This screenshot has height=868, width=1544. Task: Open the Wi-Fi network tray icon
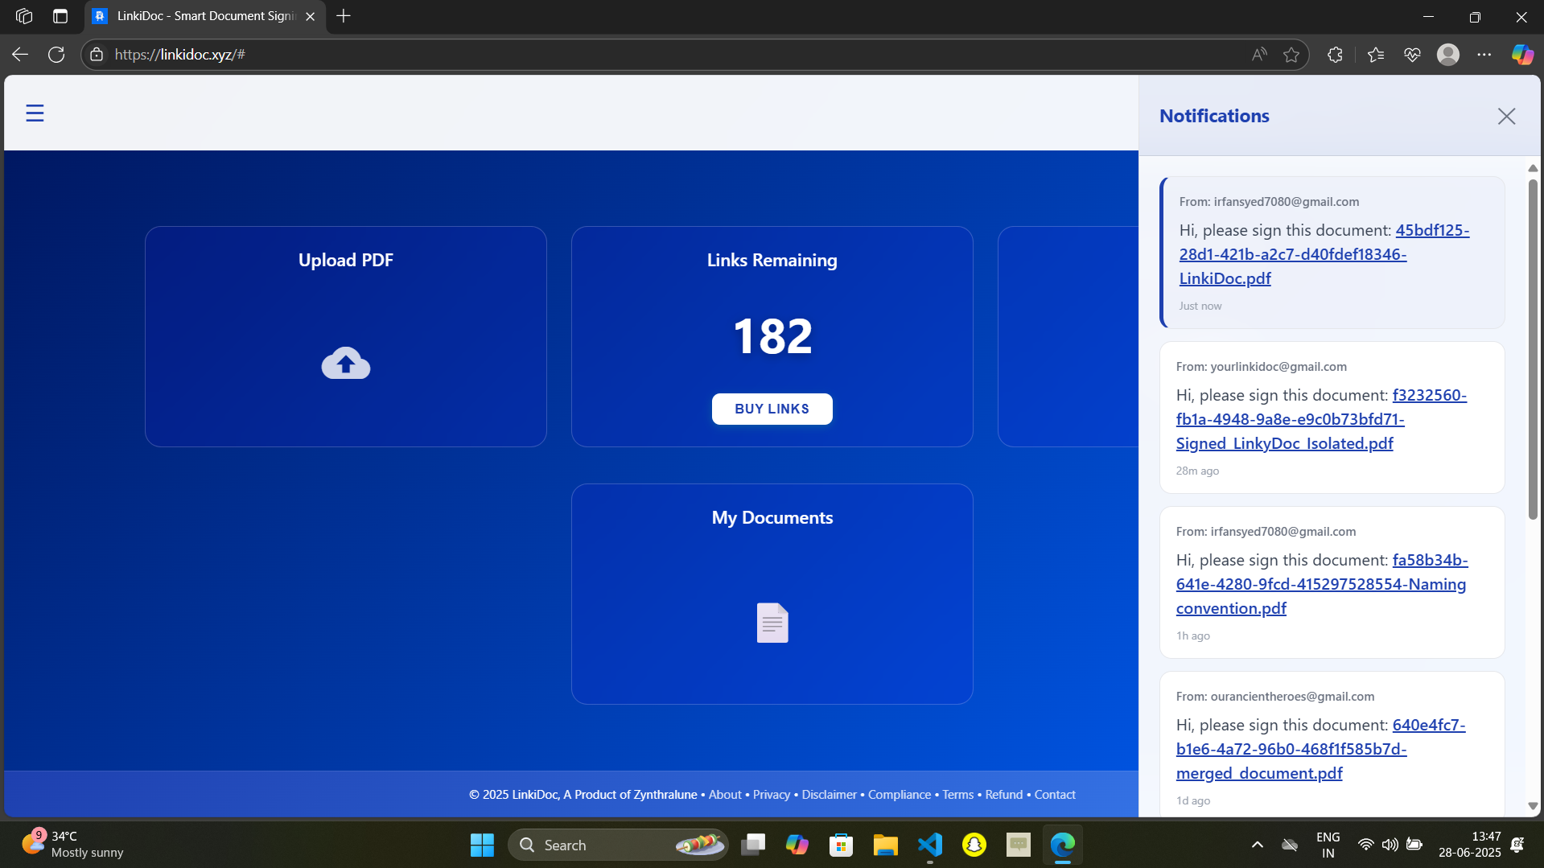coord(1365,845)
